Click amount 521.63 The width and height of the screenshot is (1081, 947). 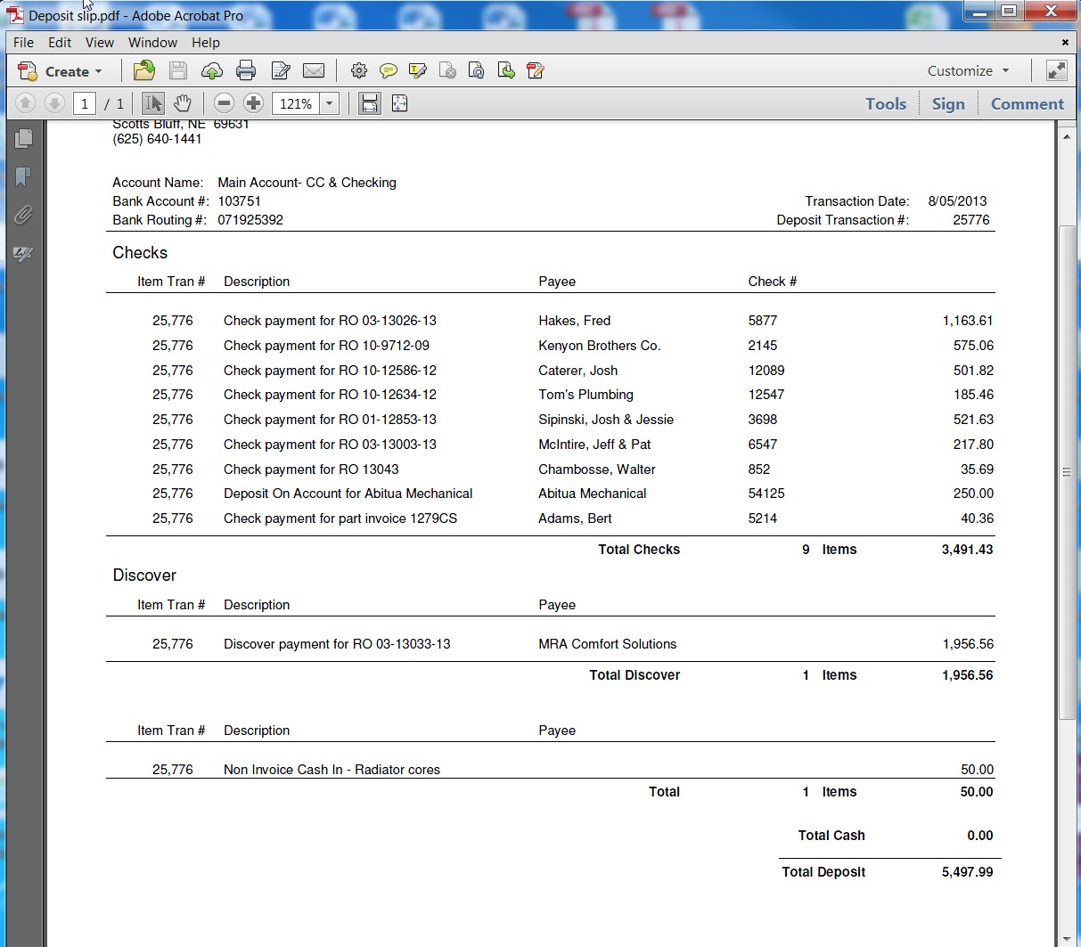(973, 420)
